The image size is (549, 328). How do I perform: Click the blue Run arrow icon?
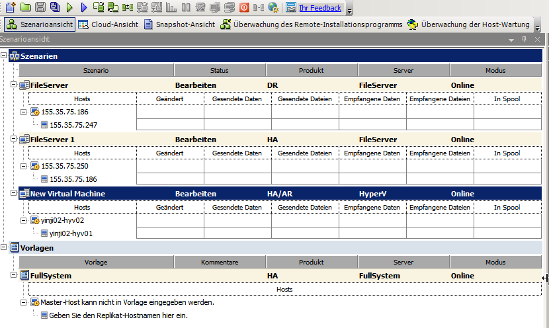coord(84,8)
